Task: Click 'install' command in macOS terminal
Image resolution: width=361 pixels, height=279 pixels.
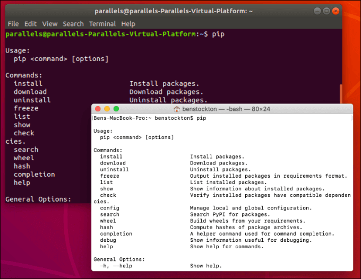Action: [111, 156]
